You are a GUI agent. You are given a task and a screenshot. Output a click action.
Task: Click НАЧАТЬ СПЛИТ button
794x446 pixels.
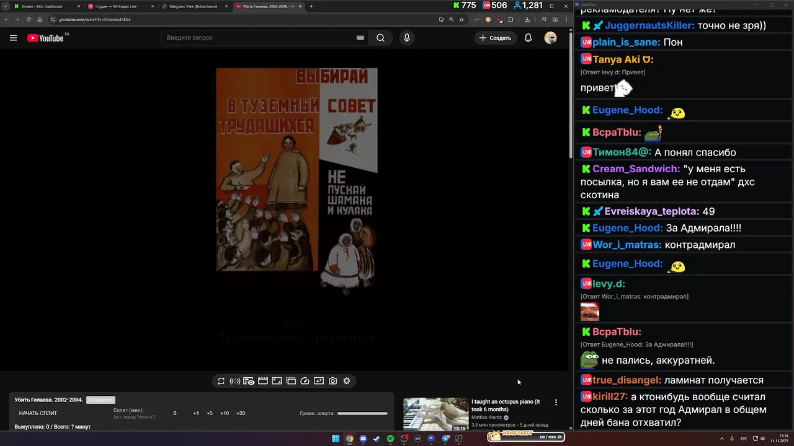click(x=38, y=413)
